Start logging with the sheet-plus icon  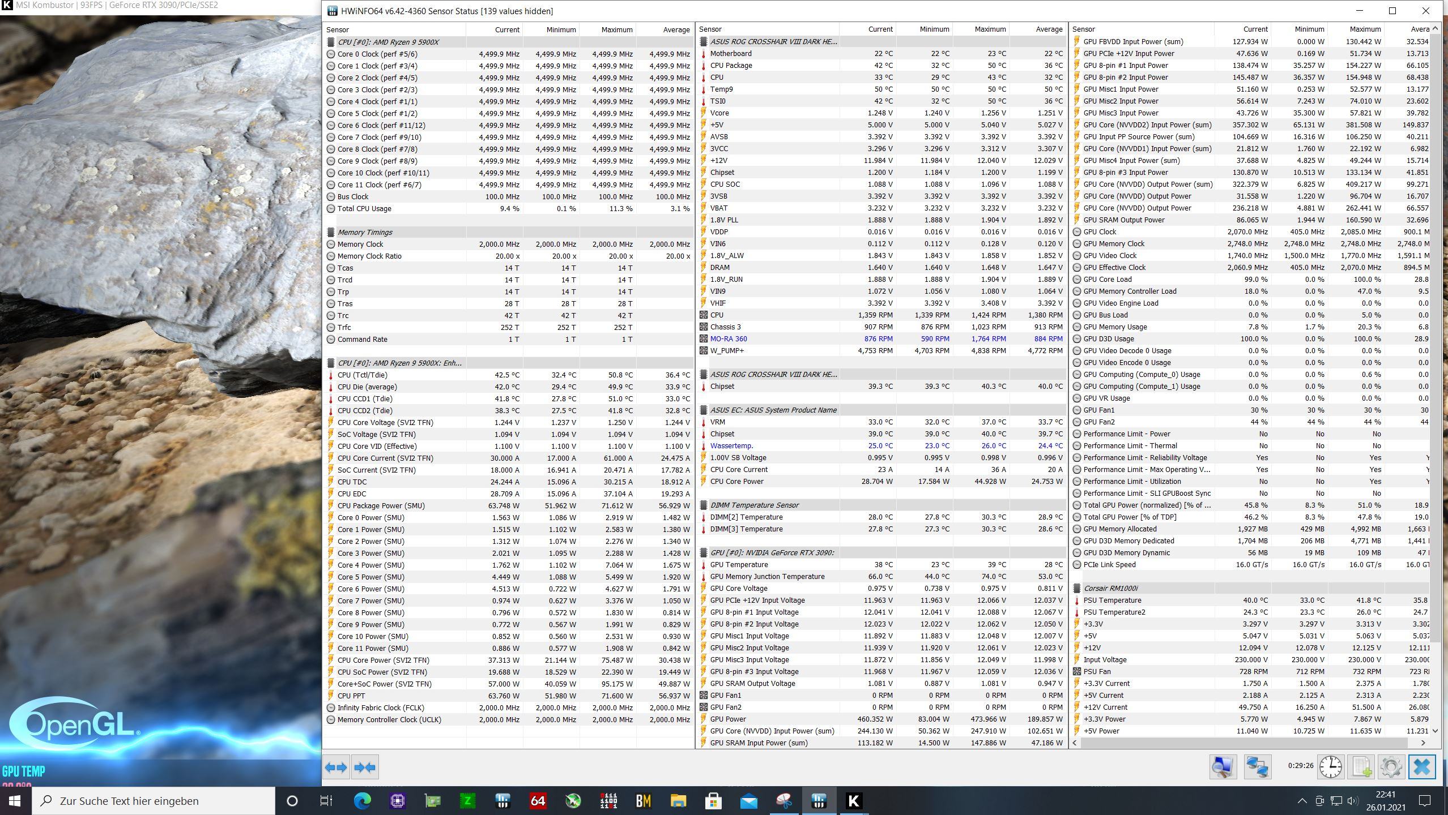click(x=1361, y=767)
